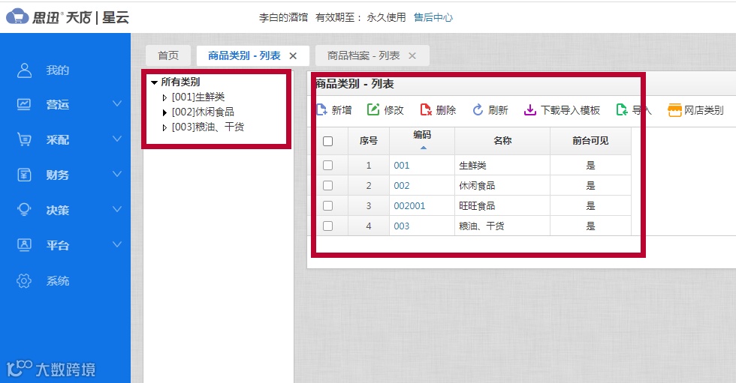Viewport: 736px width, 383px height.
Task: Expand the [001]生鲜类 tree arrow
Action: point(164,97)
